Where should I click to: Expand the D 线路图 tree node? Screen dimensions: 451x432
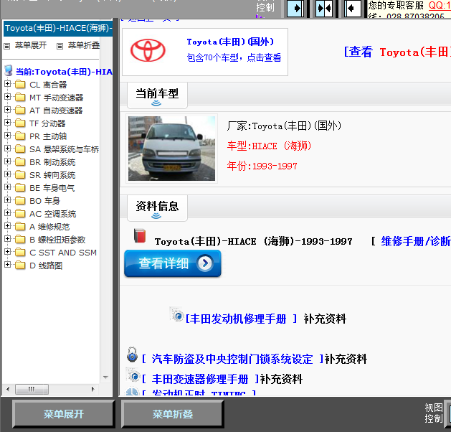tap(7, 265)
